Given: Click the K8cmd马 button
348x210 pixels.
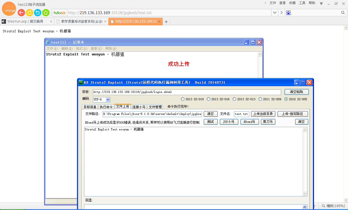Looking at the screenshot, I should tap(250, 122).
